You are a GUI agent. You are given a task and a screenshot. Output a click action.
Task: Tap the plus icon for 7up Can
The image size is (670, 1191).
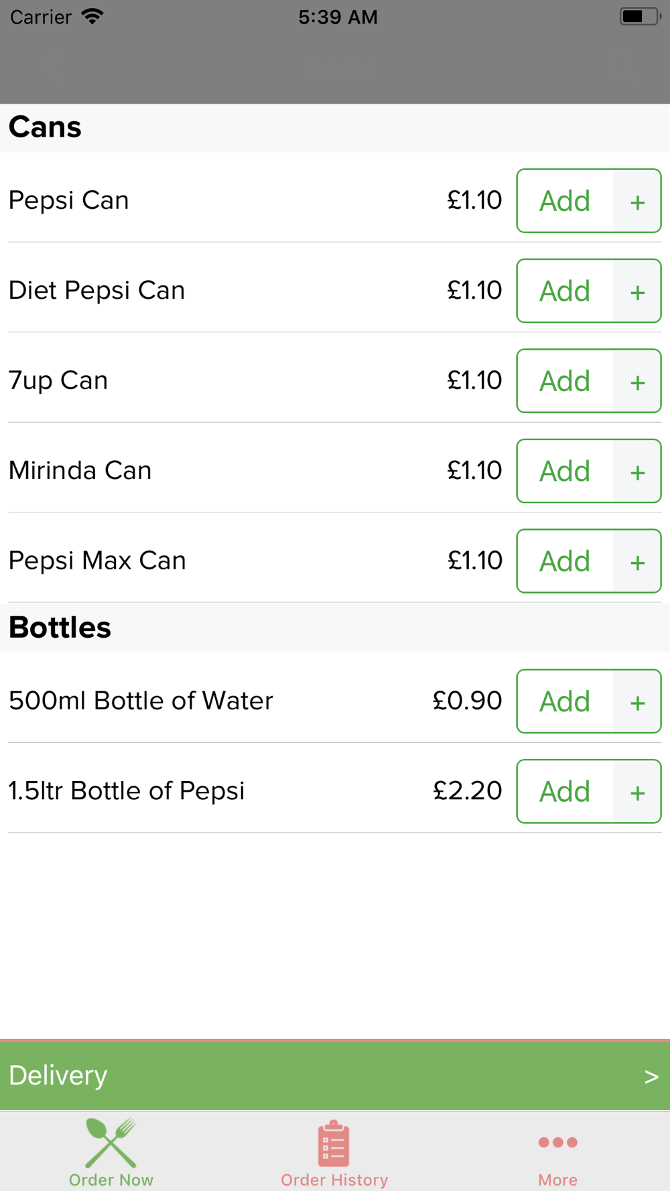pyautogui.click(x=637, y=381)
